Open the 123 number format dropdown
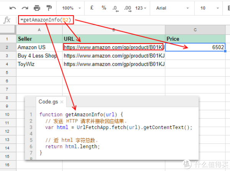 (141, 8)
